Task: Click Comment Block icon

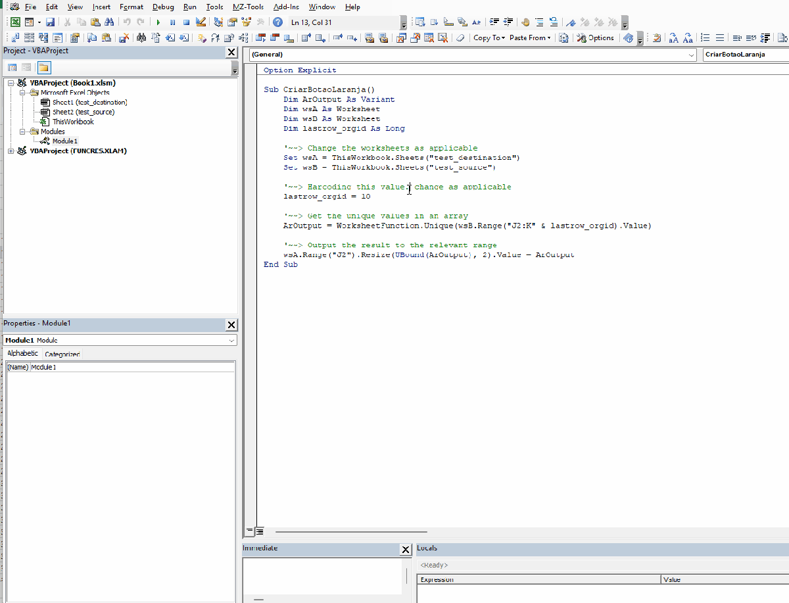Action: 539,22
